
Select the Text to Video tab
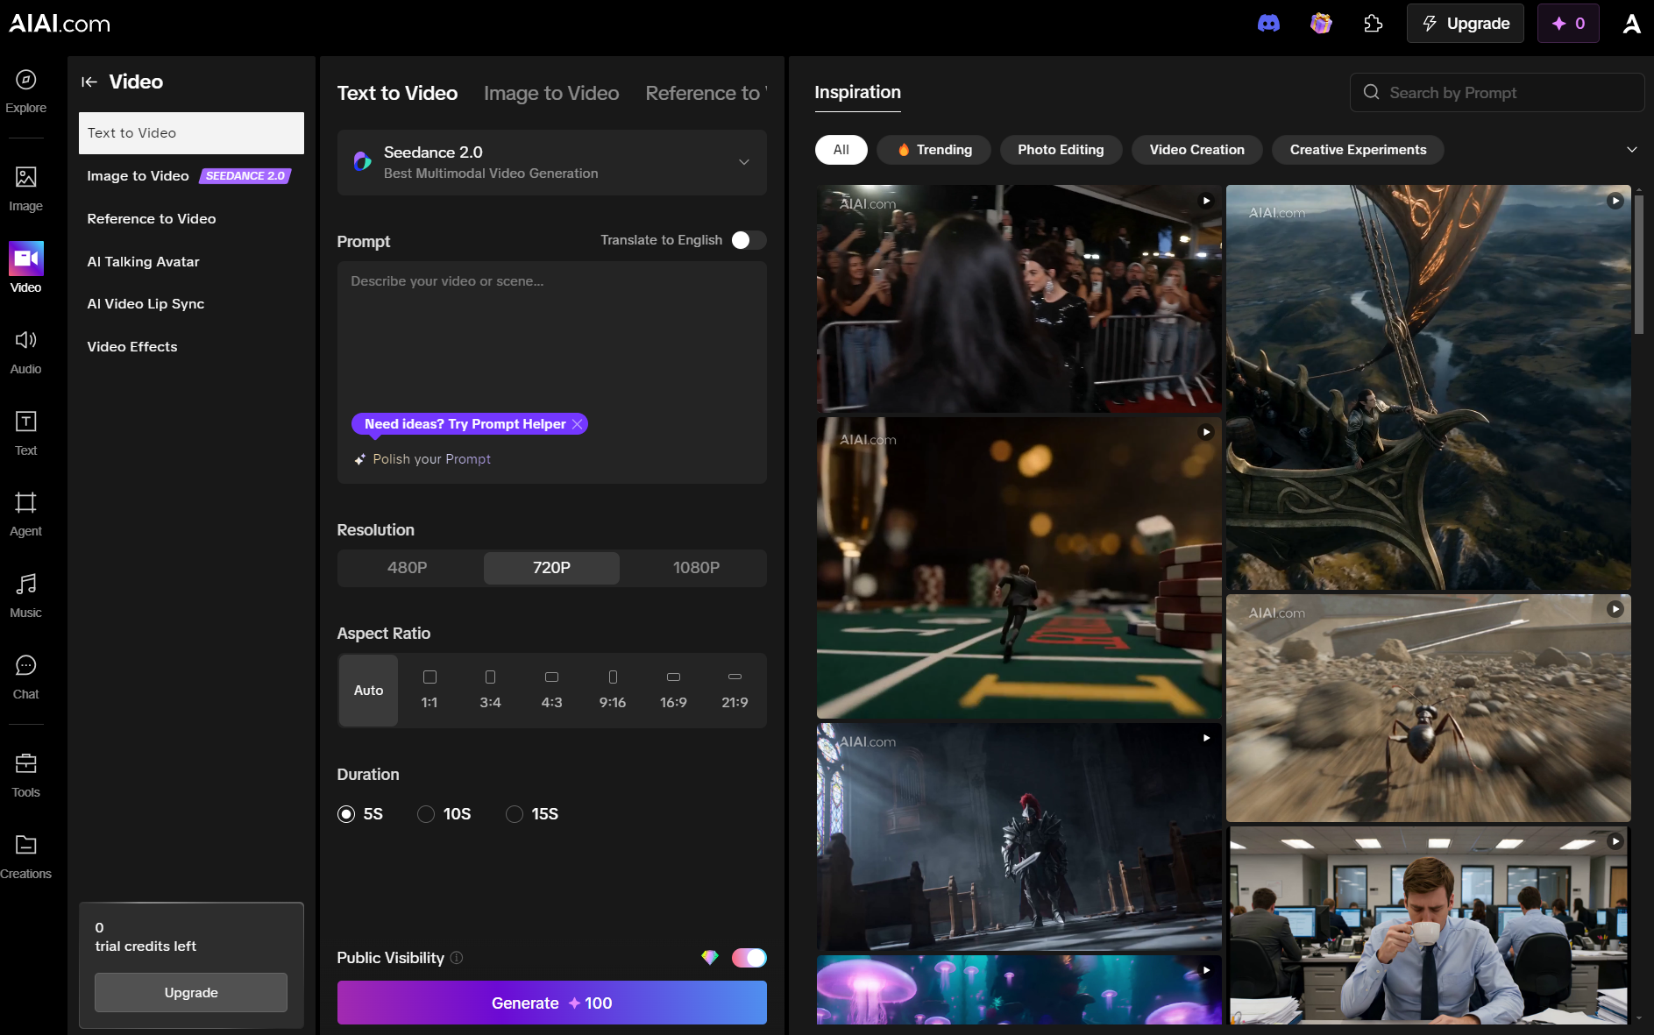(x=397, y=93)
